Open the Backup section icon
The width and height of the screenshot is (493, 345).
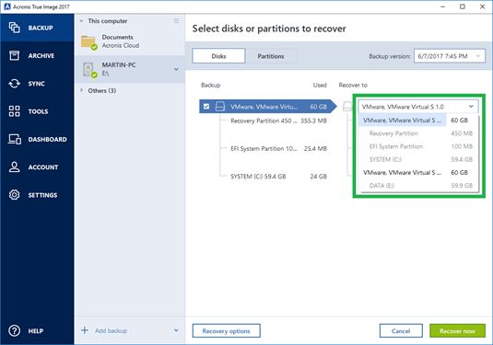pos(14,28)
